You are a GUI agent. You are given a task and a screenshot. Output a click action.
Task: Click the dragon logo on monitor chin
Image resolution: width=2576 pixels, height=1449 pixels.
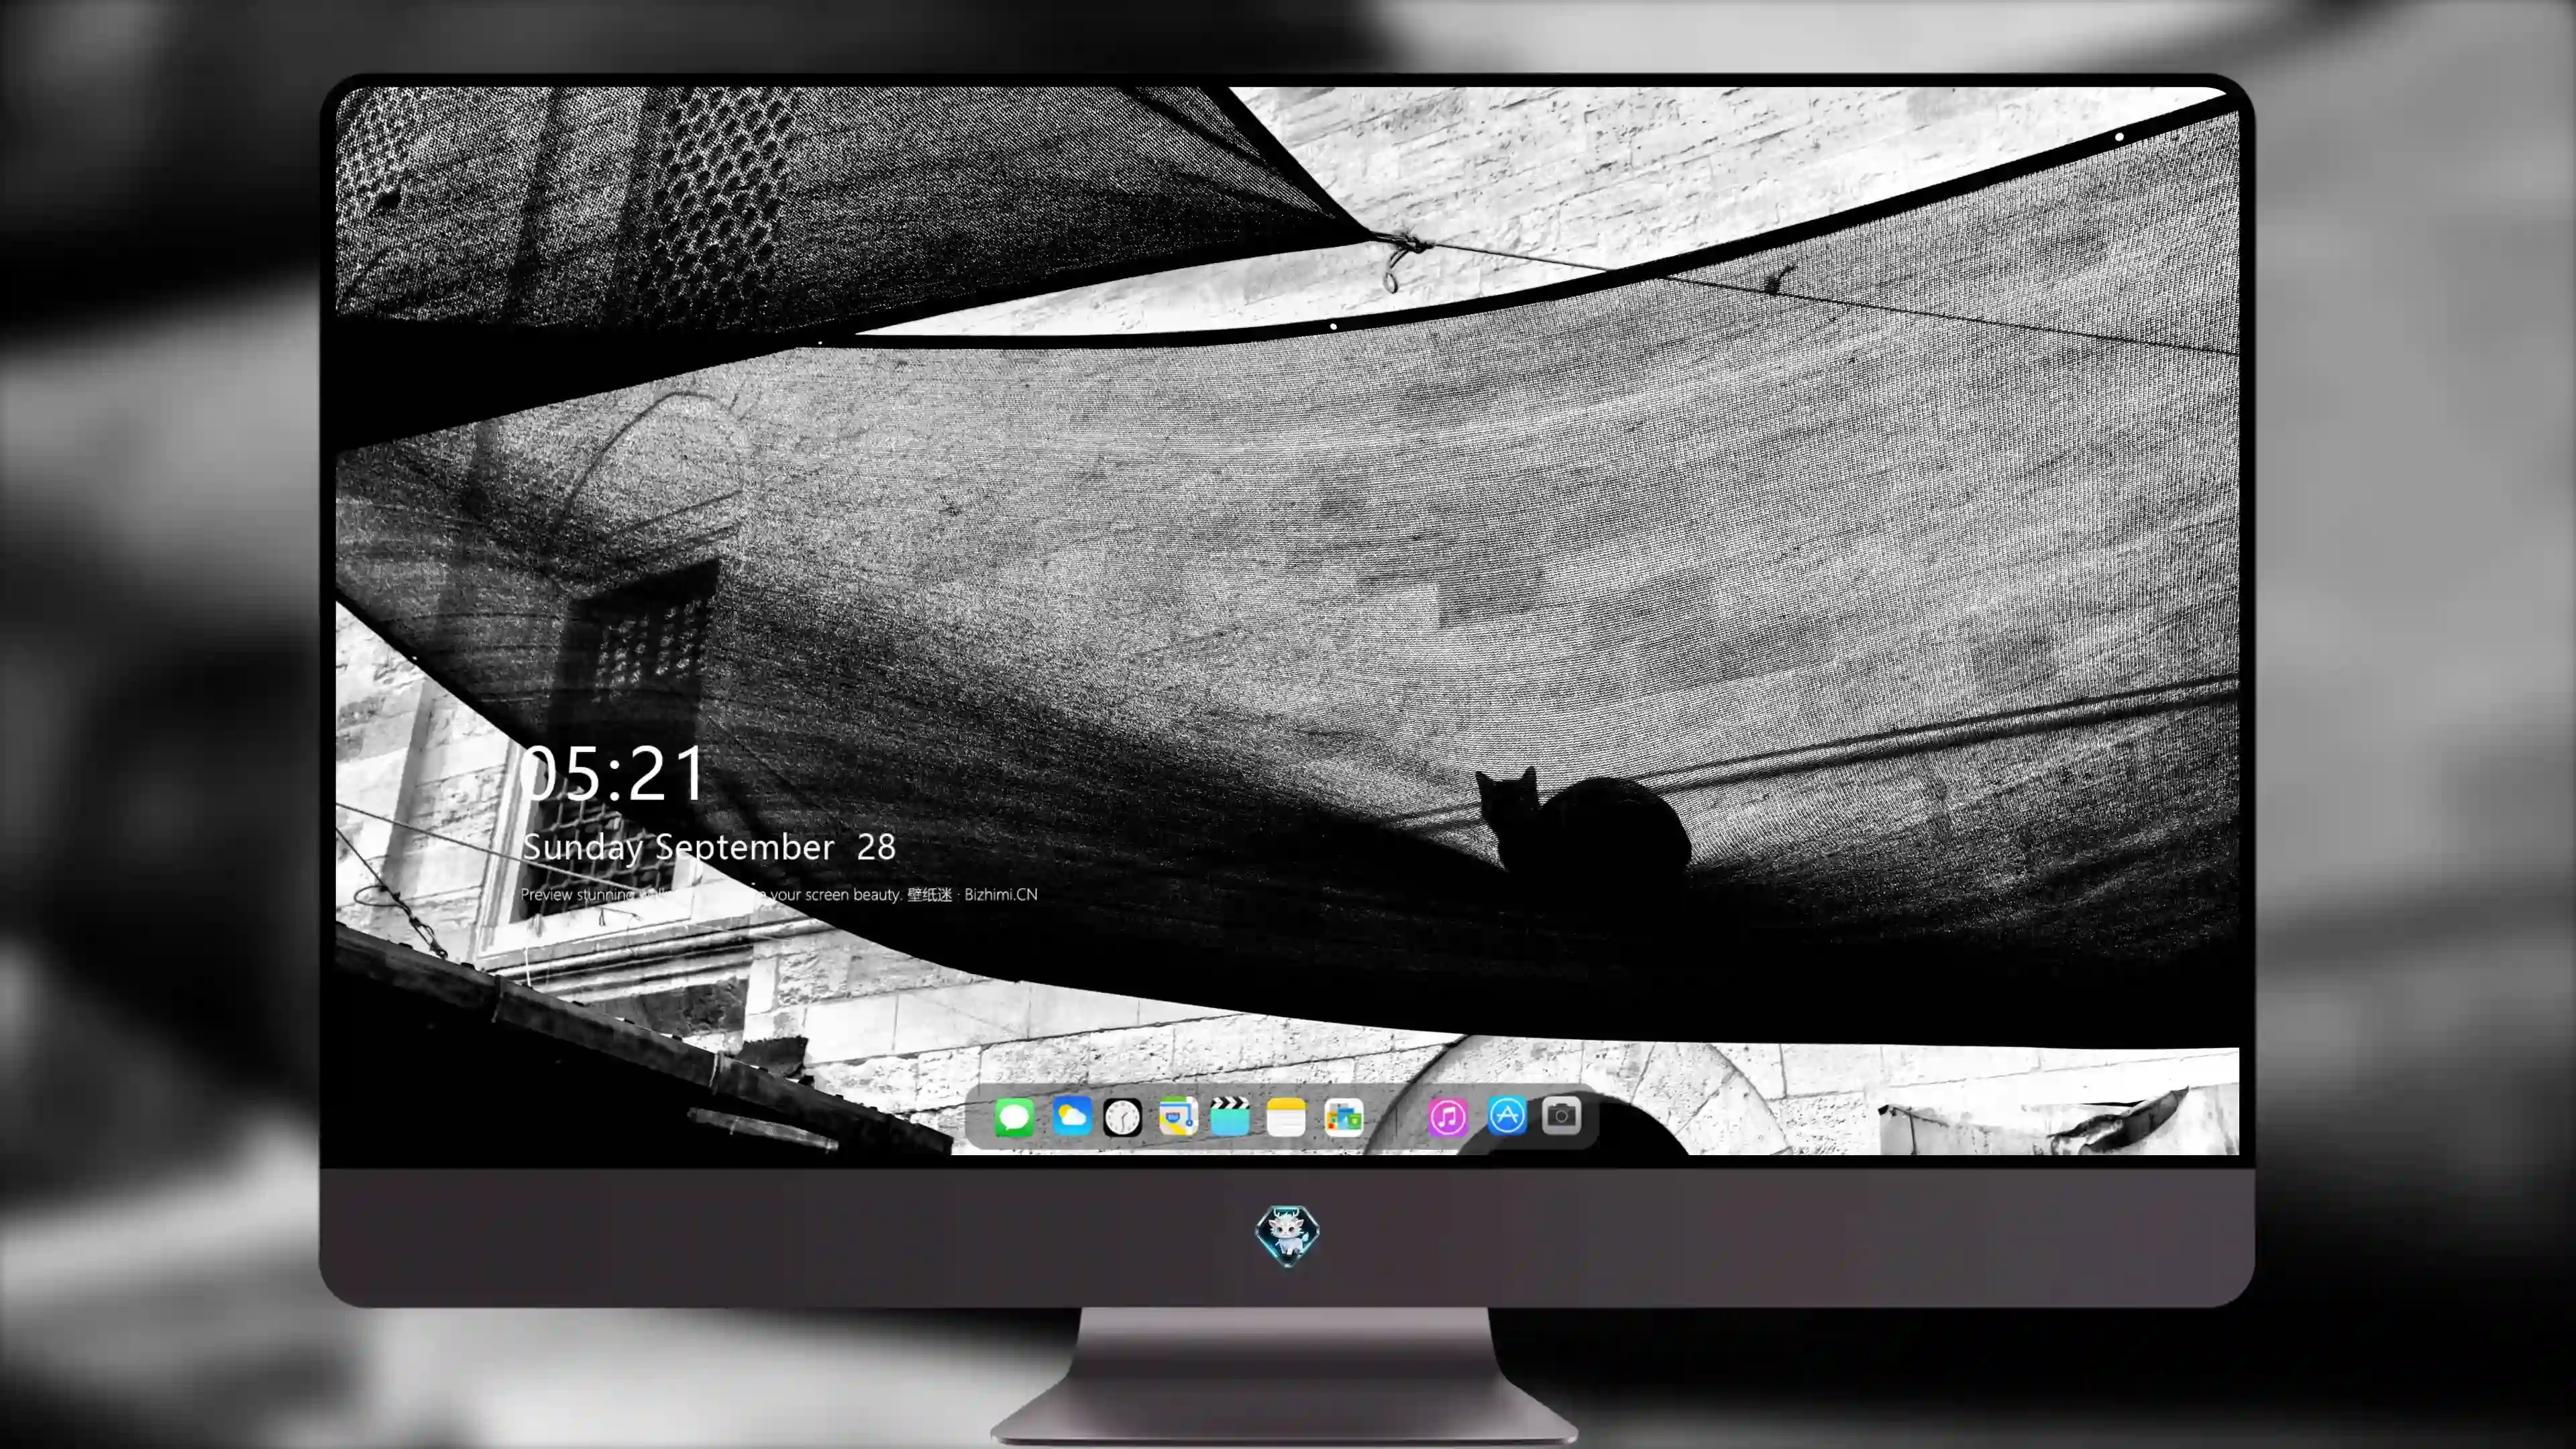pyautogui.click(x=1287, y=1235)
